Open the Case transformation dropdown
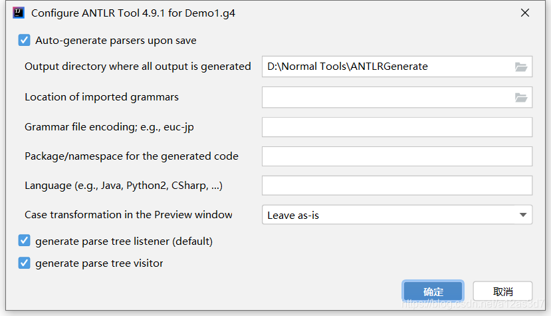 point(397,215)
